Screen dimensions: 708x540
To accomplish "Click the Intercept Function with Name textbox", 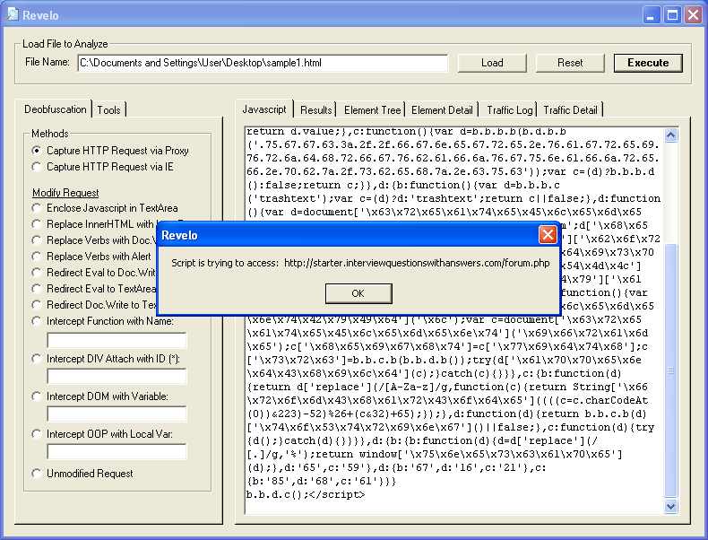I will pos(117,340).
